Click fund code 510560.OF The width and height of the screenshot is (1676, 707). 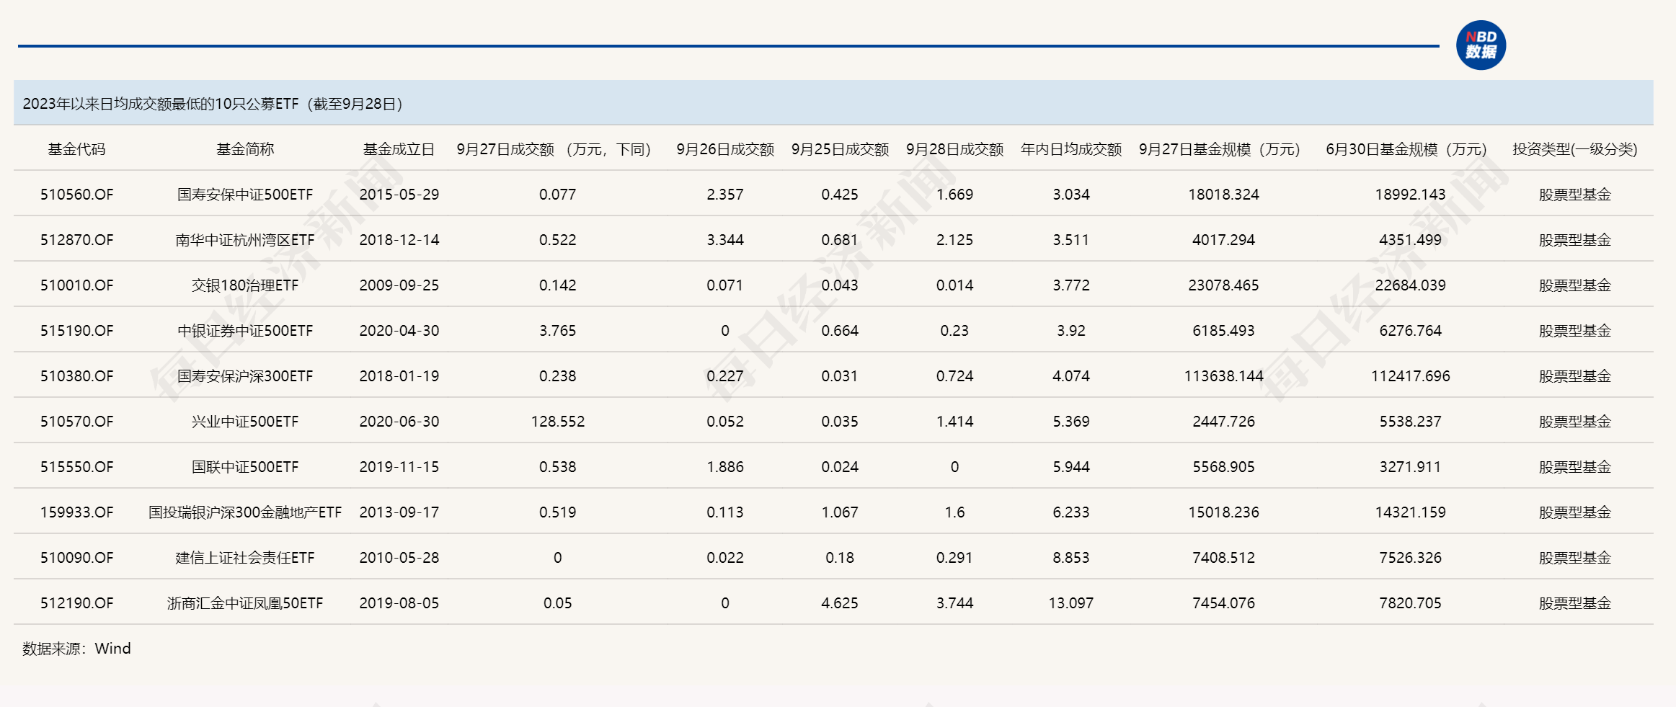click(76, 195)
